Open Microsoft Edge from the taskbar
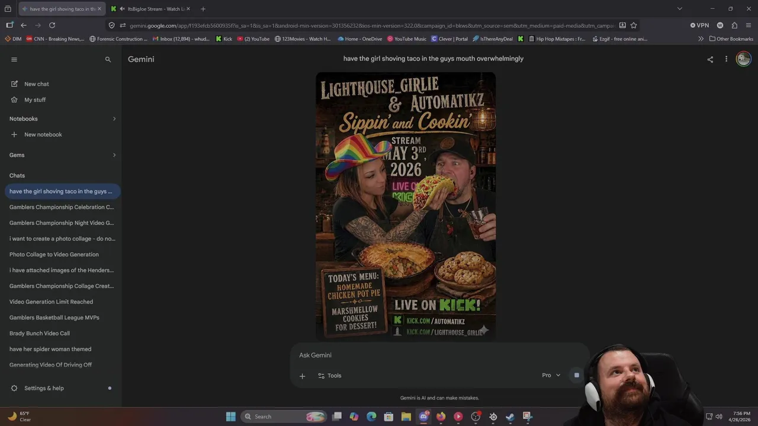This screenshot has height=426, width=758. coord(371,417)
